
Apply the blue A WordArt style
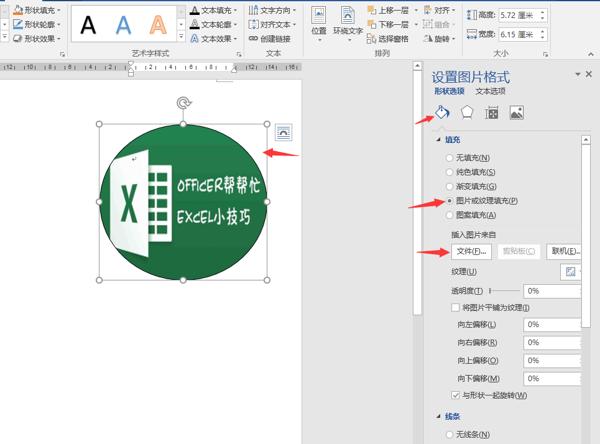123,25
